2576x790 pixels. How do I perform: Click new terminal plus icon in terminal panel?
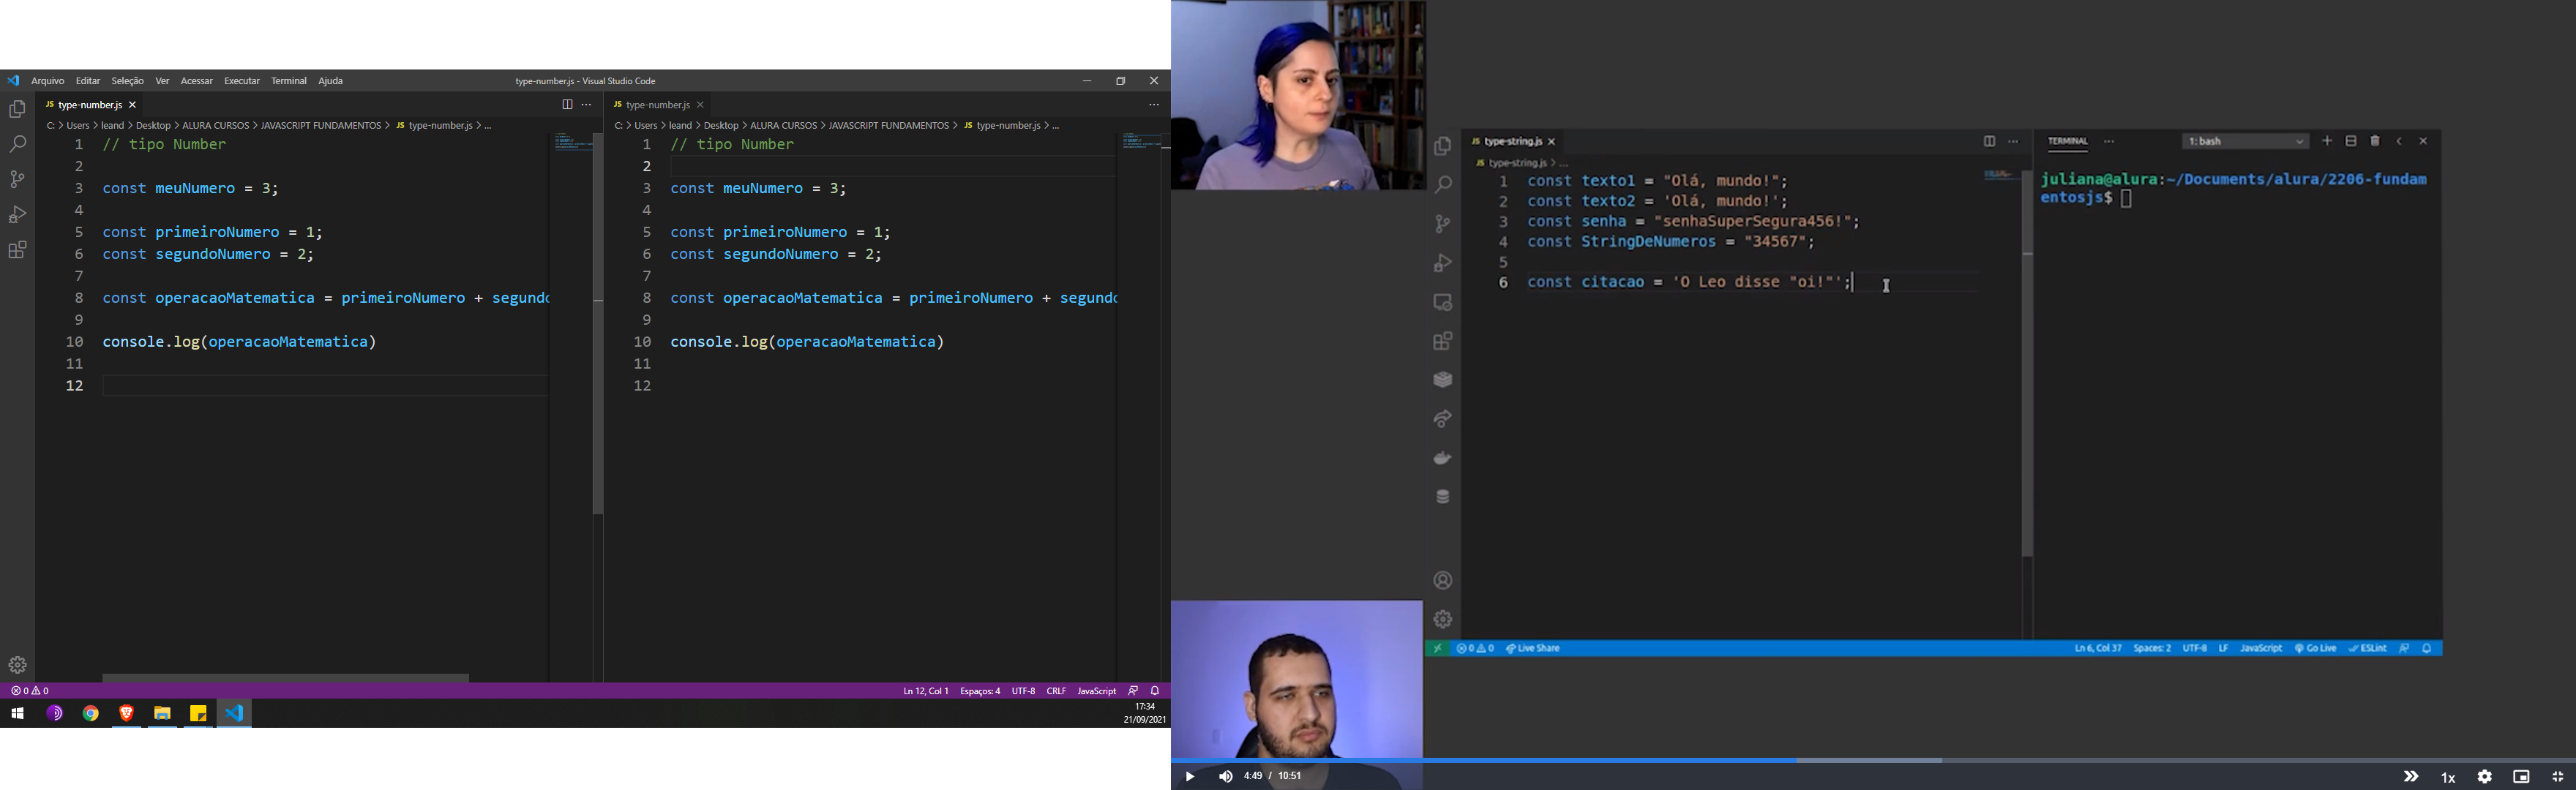pyautogui.click(x=2327, y=141)
